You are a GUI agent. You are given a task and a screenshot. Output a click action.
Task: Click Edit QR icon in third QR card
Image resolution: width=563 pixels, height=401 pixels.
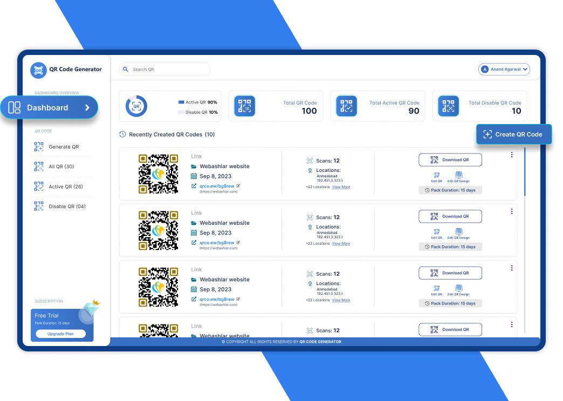(437, 288)
